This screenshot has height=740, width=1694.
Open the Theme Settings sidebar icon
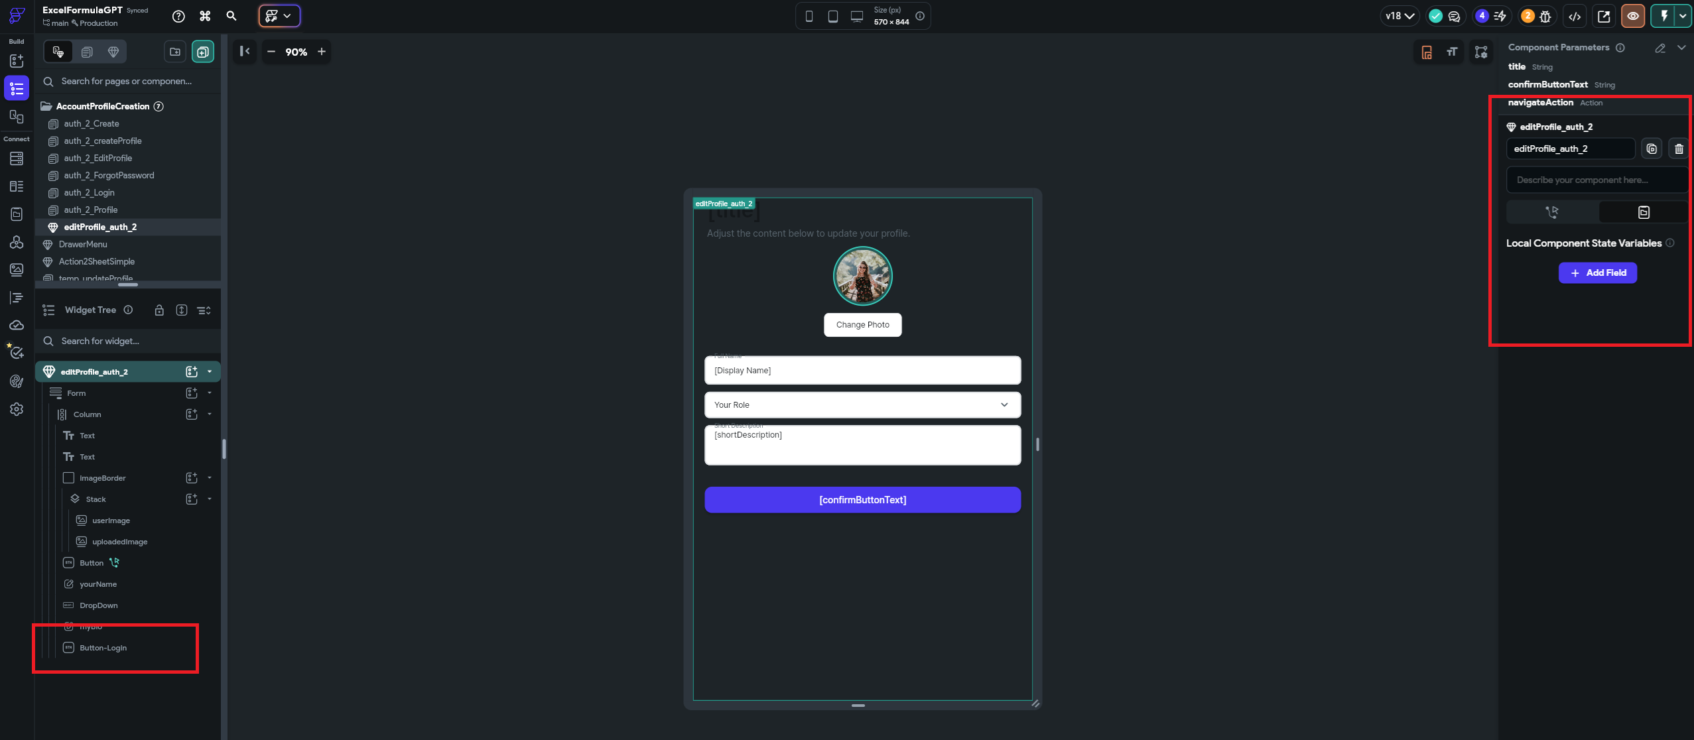tap(17, 381)
